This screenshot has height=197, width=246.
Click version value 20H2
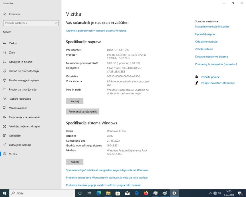[110, 136]
